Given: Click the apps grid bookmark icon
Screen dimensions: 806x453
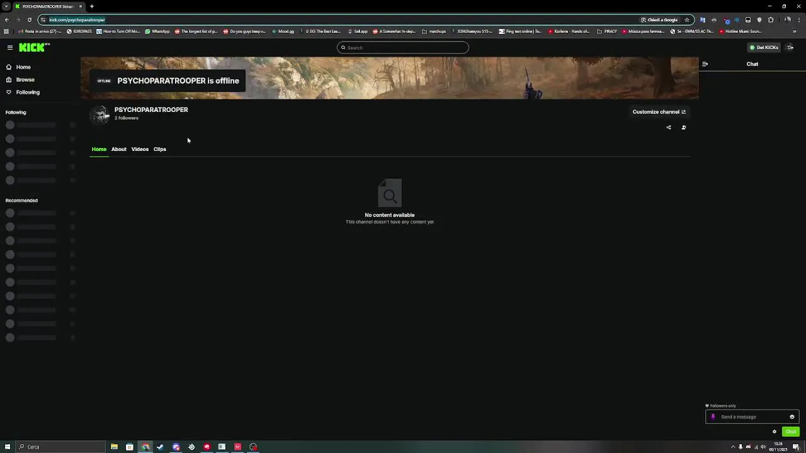Looking at the screenshot, I should [x=6, y=31].
